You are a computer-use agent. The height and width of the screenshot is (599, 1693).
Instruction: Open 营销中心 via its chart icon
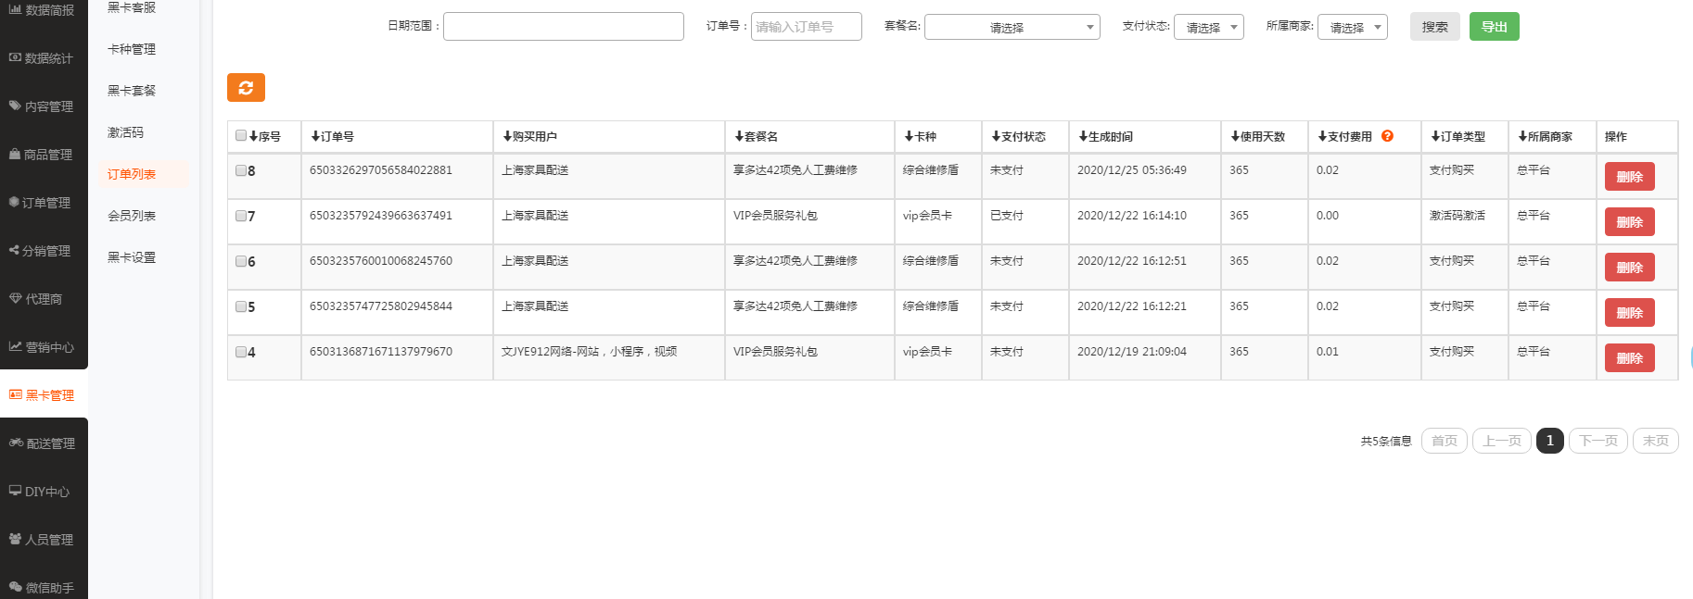[x=15, y=347]
